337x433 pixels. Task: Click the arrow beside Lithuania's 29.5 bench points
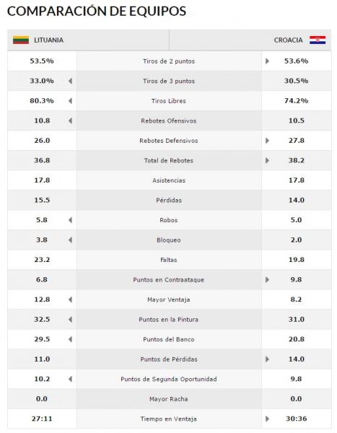point(71,339)
